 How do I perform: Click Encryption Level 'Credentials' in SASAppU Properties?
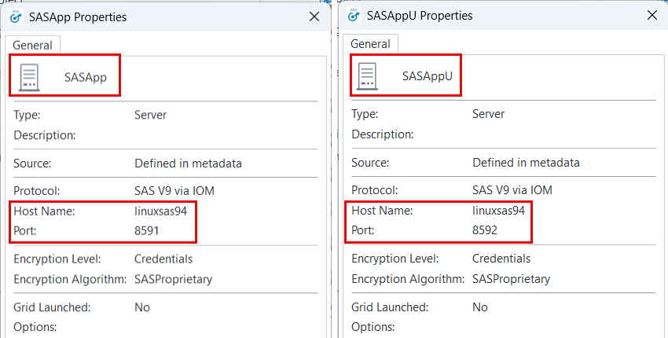tap(501, 259)
